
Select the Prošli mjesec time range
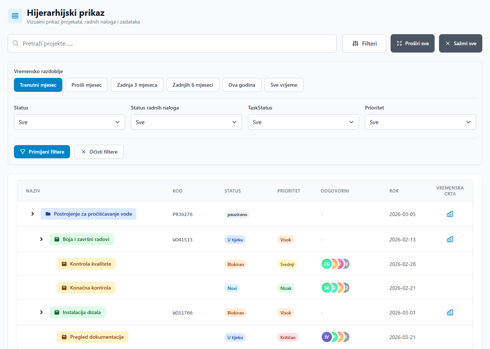[87, 85]
